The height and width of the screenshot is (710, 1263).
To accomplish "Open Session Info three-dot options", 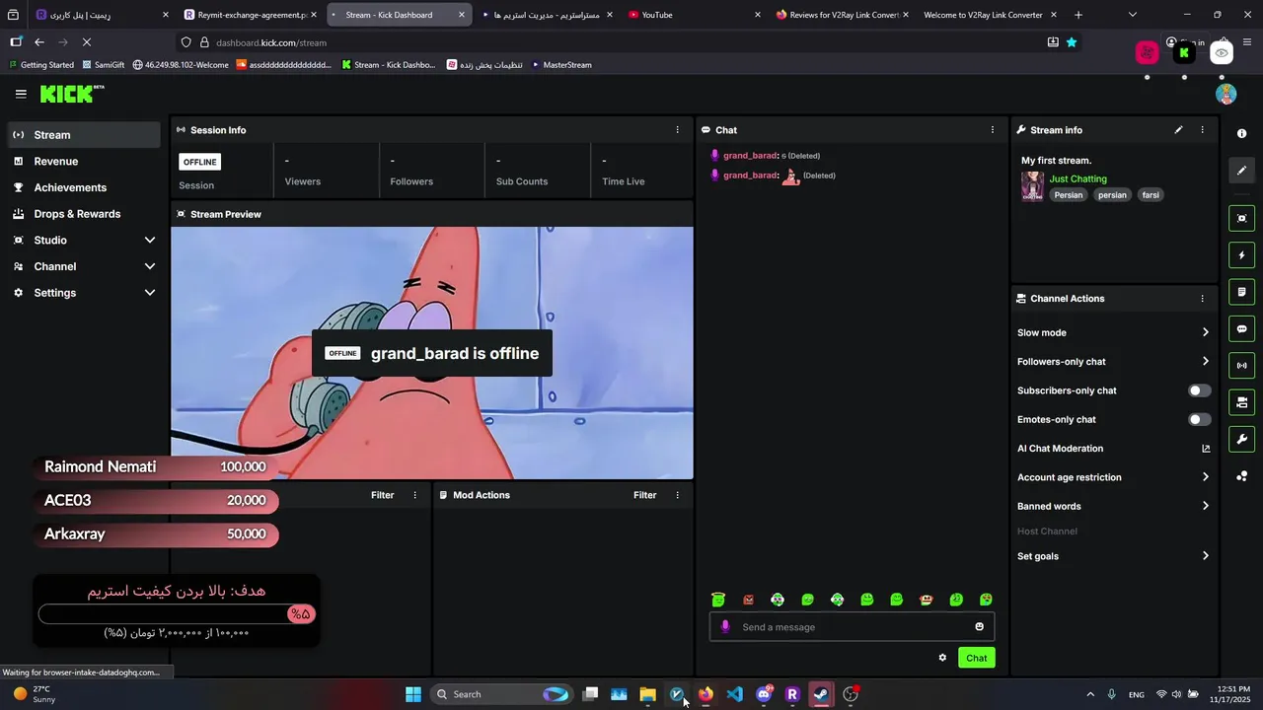I will click(x=677, y=130).
